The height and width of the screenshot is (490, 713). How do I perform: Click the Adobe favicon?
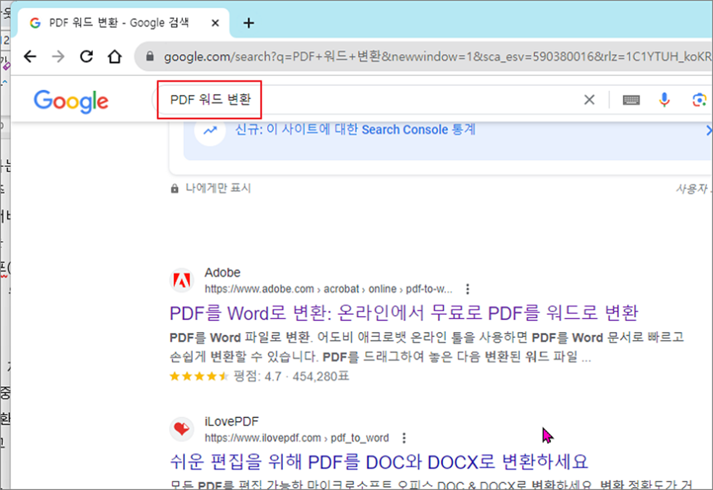pos(182,281)
